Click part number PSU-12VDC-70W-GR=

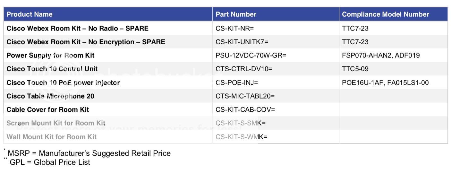point(251,55)
